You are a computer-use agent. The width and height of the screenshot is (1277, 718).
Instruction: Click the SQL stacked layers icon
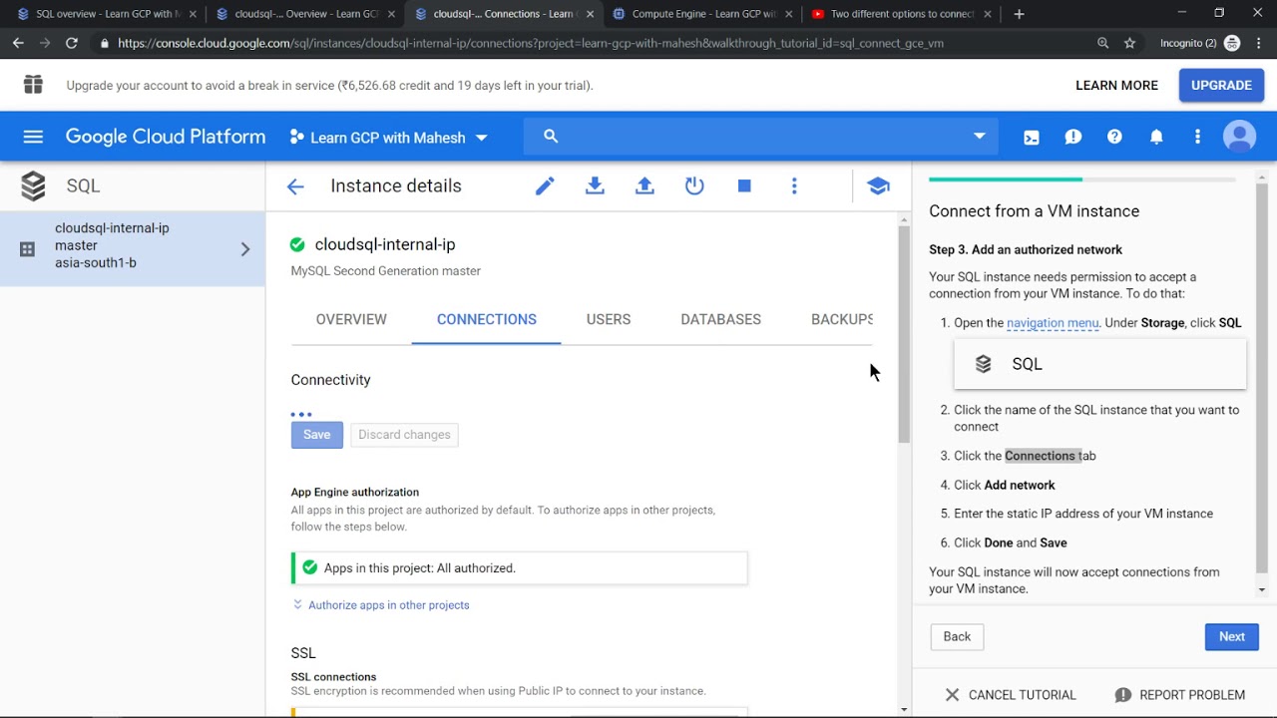(x=33, y=185)
